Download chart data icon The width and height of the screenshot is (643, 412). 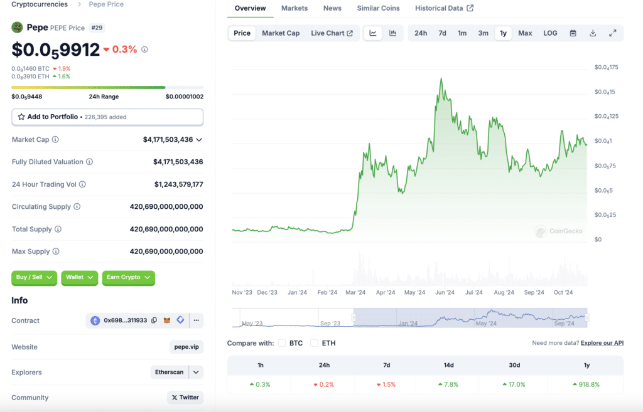pos(593,33)
